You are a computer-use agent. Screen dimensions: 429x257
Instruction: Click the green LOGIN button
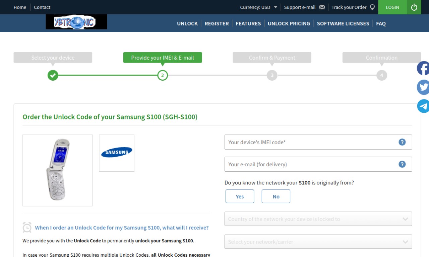[x=392, y=7]
